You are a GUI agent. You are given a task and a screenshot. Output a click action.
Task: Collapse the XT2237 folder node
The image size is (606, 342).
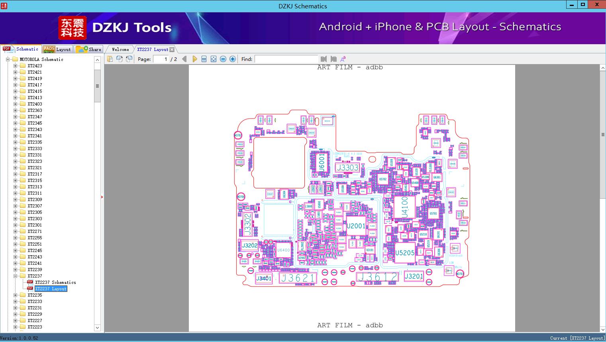pos(15,276)
